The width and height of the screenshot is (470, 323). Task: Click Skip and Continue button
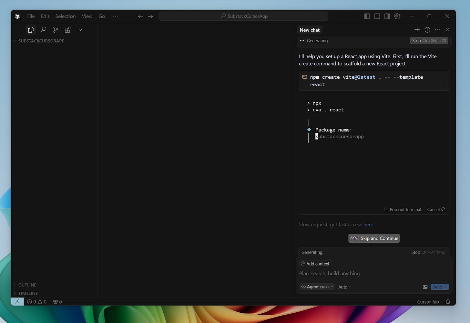[374, 238]
